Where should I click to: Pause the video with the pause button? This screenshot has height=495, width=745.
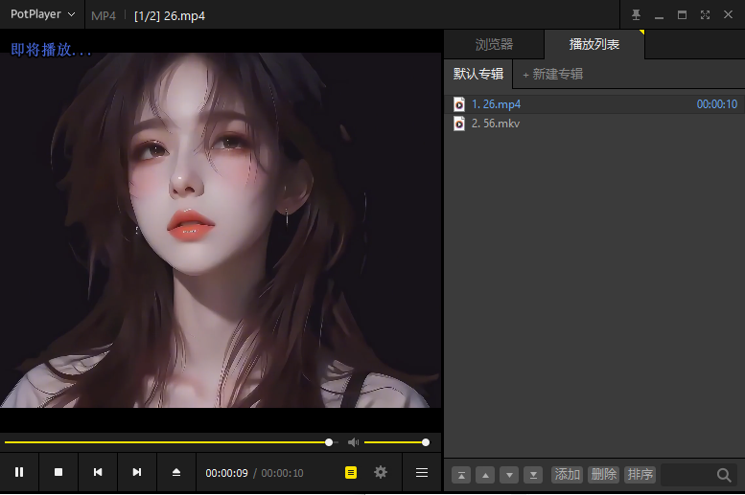tap(19, 472)
